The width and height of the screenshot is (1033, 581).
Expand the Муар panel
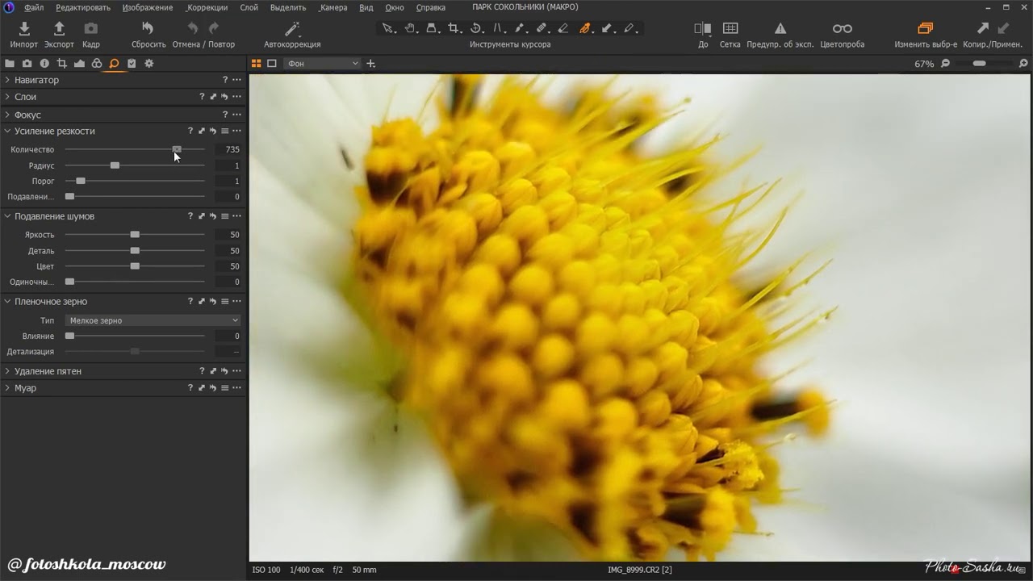click(x=7, y=388)
